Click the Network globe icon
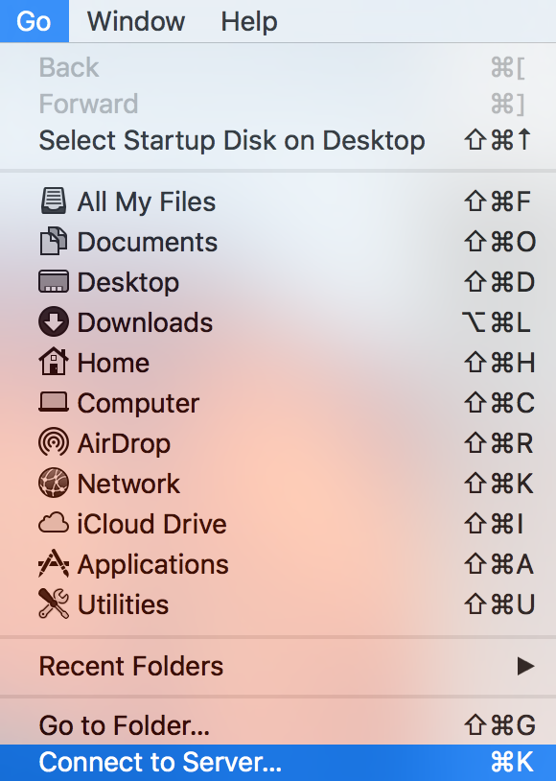Image resolution: width=556 pixels, height=781 pixels. coord(53,484)
